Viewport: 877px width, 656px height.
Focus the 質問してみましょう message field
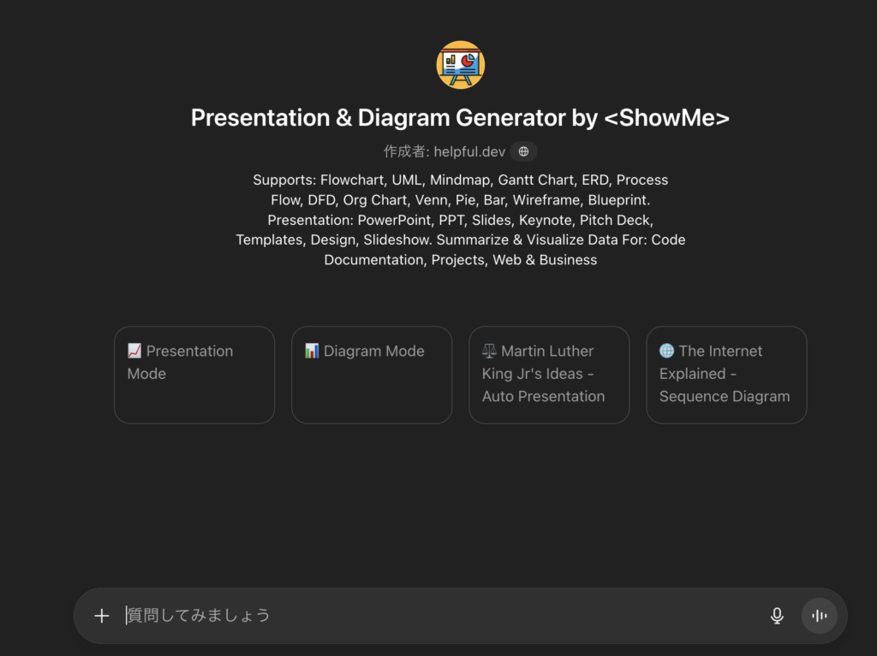[x=428, y=616]
